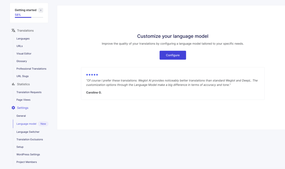The image size is (285, 169).
Task: Open WordPress Settings
Action: point(28,155)
